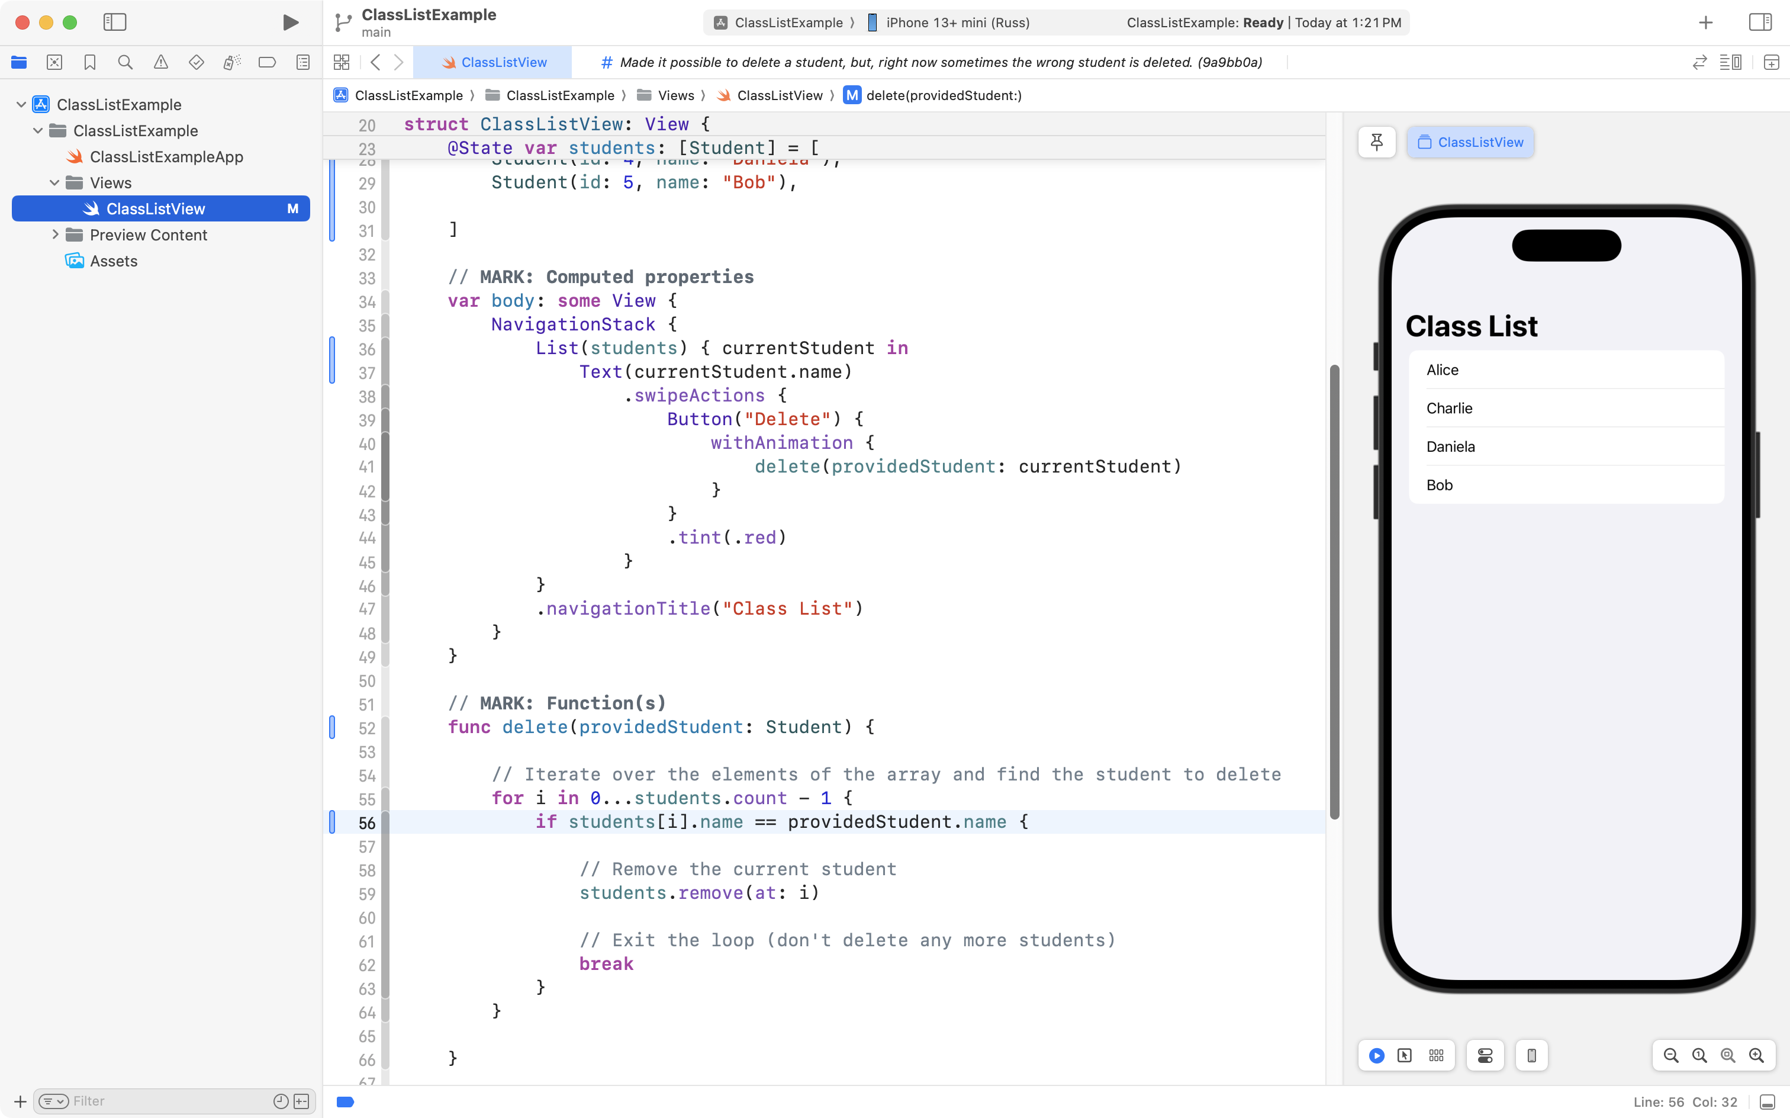Toggle the debug area at bottom right

tap(1767, 1102)
